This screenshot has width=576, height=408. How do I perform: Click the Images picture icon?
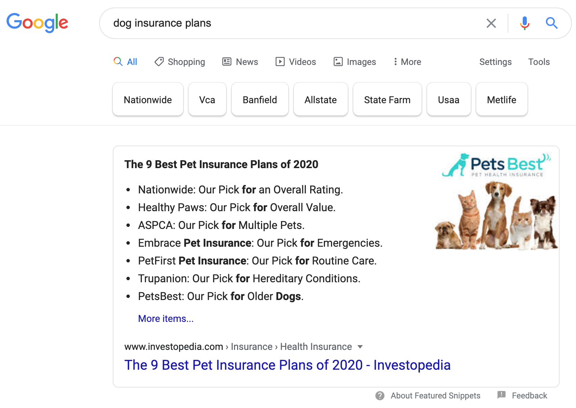point(338,62)
